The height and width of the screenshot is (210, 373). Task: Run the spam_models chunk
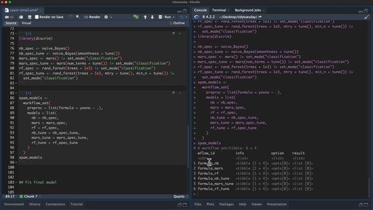pos(180,93)
